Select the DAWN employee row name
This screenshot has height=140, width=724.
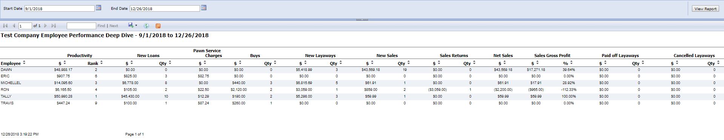click(x=6, y=70)
